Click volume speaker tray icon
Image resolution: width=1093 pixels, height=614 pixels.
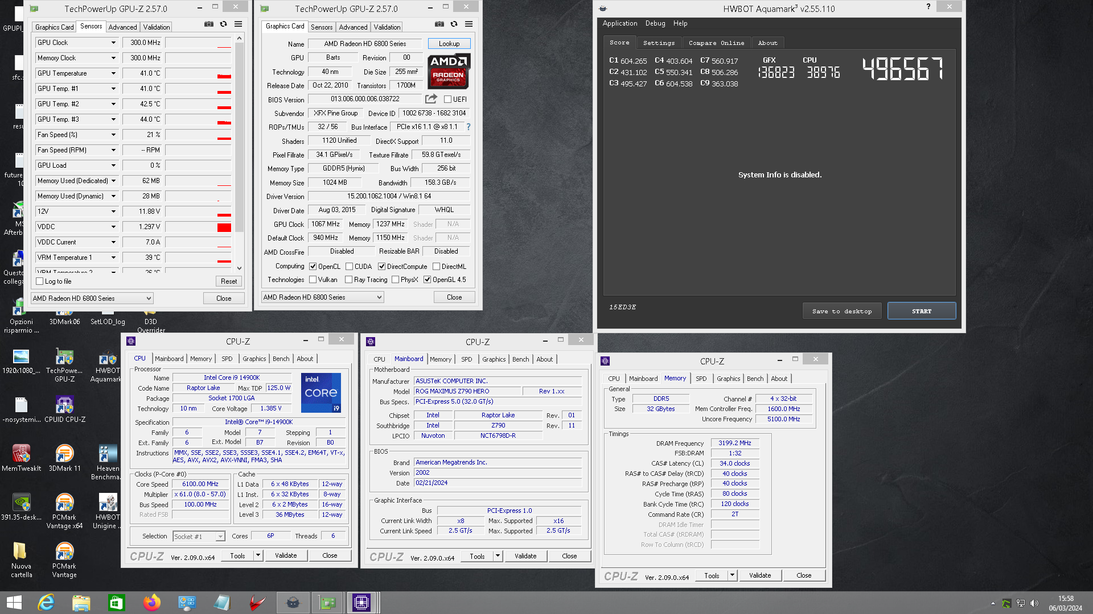pos(1034,603)
